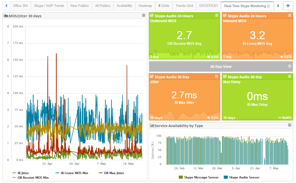Open the Outbound MOS card menu

coord(216,15)
